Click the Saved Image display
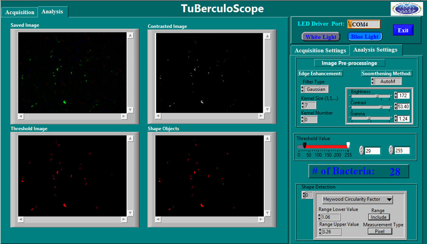This screenshot has height=244, width=427. point(72,72)
